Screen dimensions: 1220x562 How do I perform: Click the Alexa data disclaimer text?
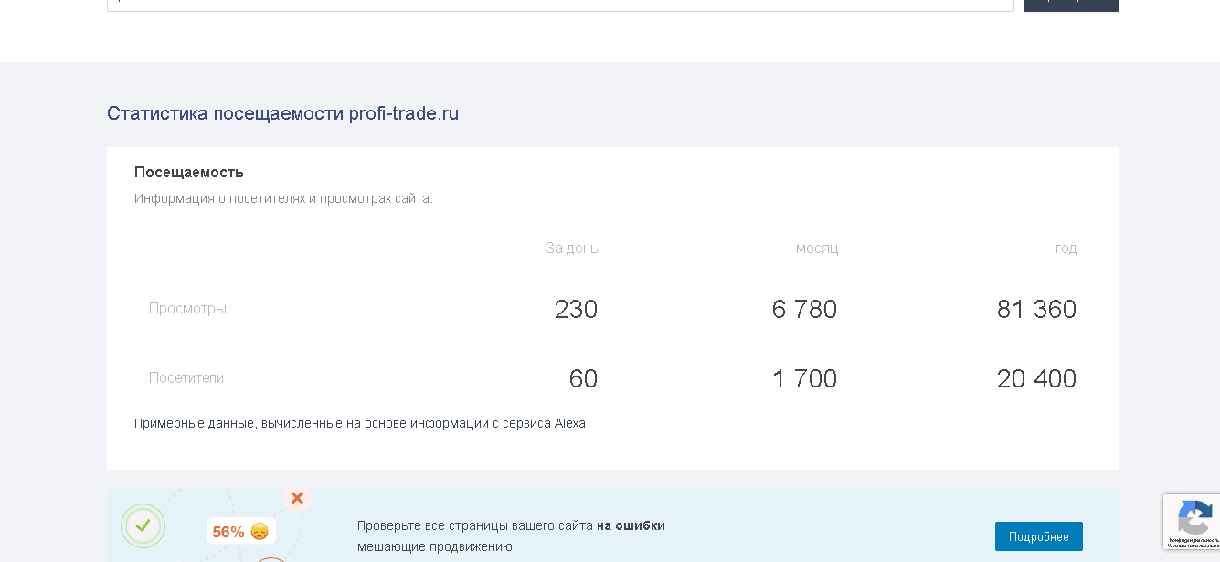pyautogui.click(x=360, y=424)
